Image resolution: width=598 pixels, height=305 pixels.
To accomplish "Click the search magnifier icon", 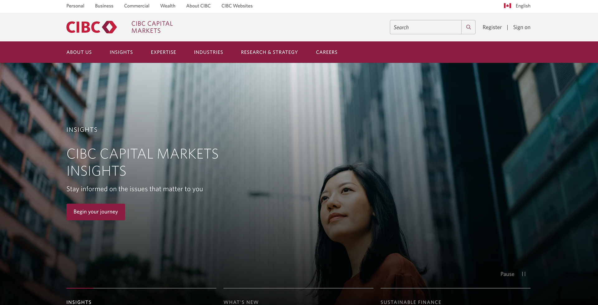I will [x=468, y=27].
